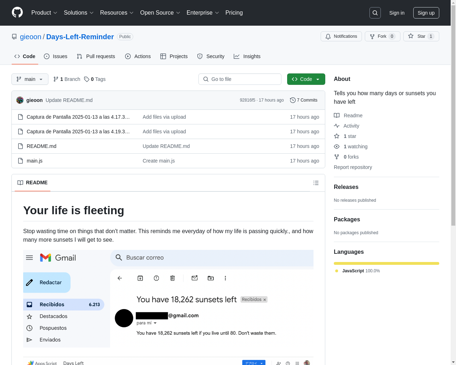This screenshot has width=456, height=365.
Task: Open the Actions tab
Action: coord(138,56)
